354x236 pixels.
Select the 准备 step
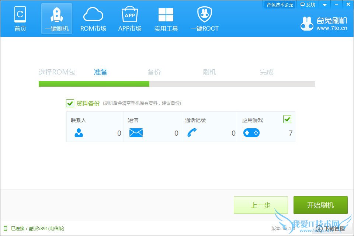pos(100,72)
